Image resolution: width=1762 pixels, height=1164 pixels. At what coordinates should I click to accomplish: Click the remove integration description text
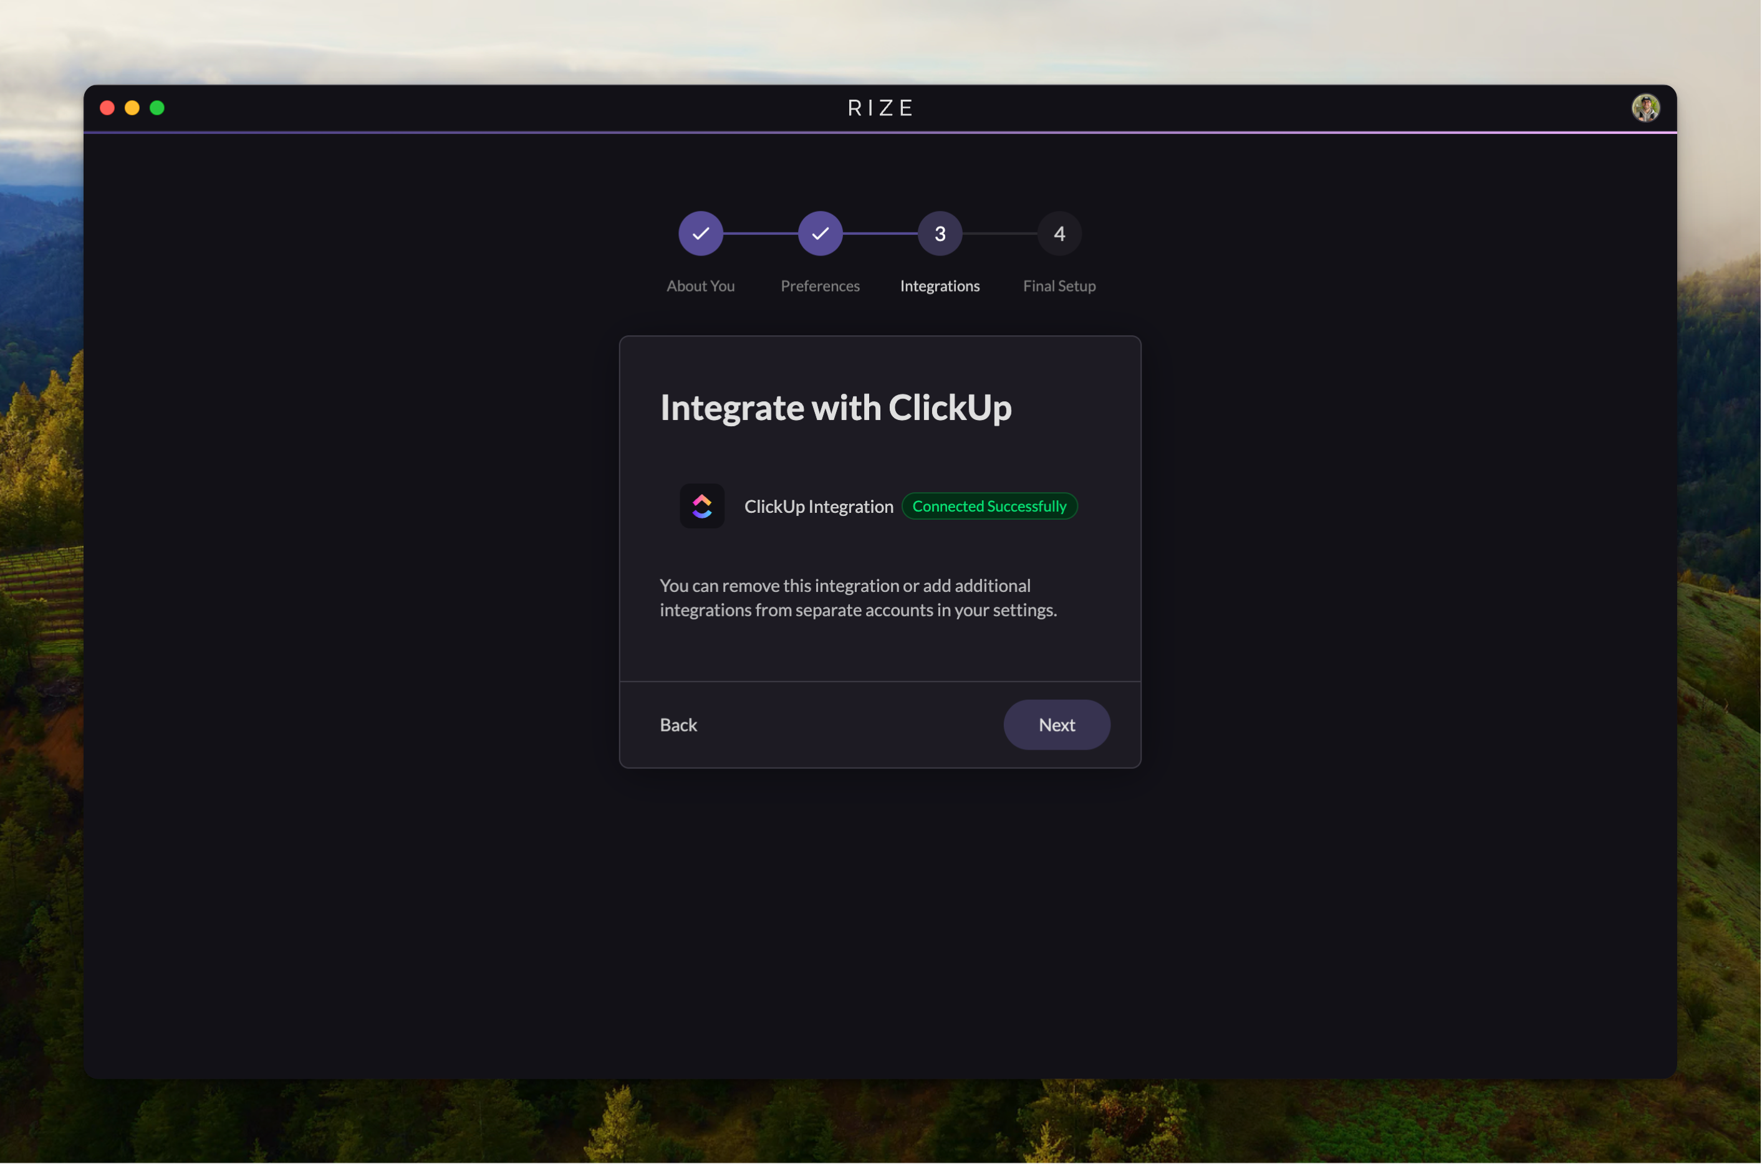pyautogui.click(x=858, y=598)
